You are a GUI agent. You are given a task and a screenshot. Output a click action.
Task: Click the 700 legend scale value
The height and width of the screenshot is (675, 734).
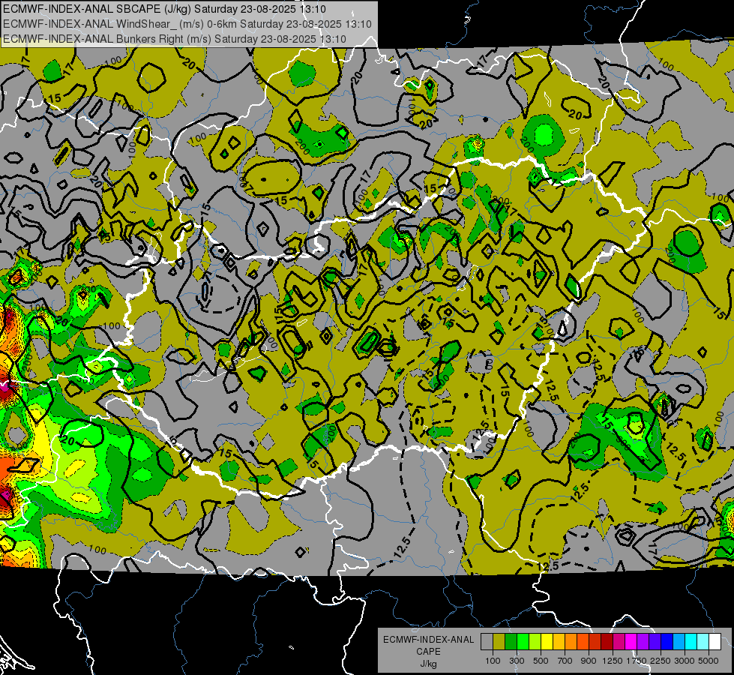(565, 661)
